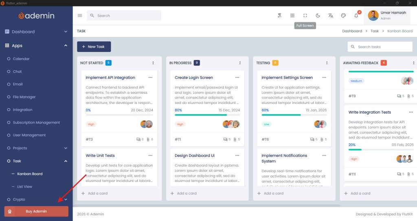417x221 pixels.
Task: Open options menu for Not Started column
Action: (x=153, y=63)
